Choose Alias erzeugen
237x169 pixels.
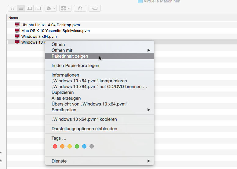[x=100, y=98]
